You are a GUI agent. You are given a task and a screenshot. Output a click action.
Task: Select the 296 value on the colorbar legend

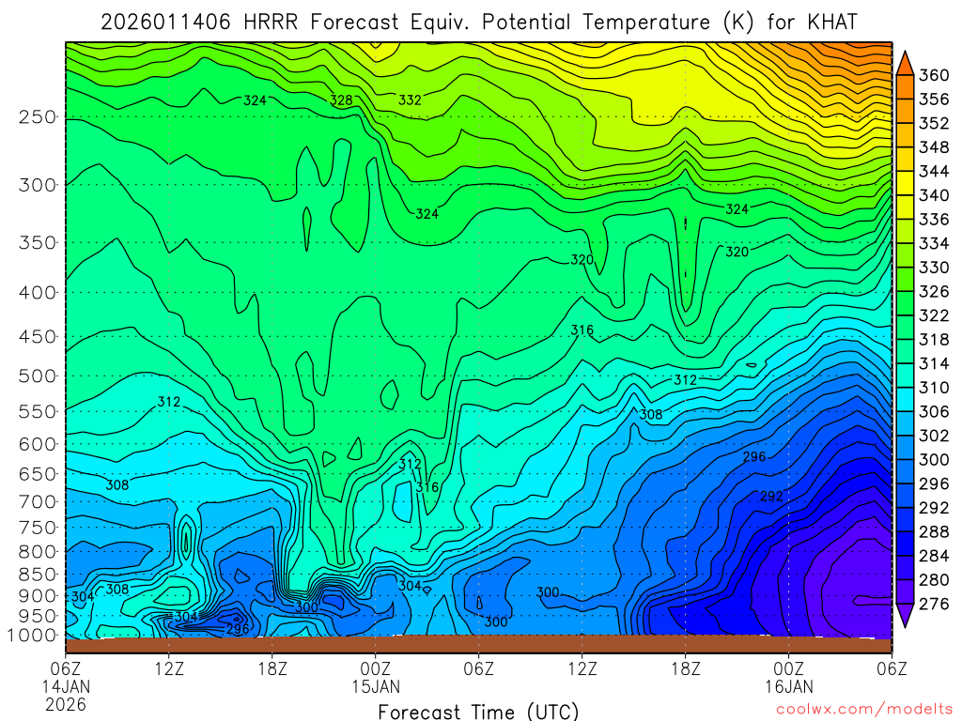click(x=933, y=483)
